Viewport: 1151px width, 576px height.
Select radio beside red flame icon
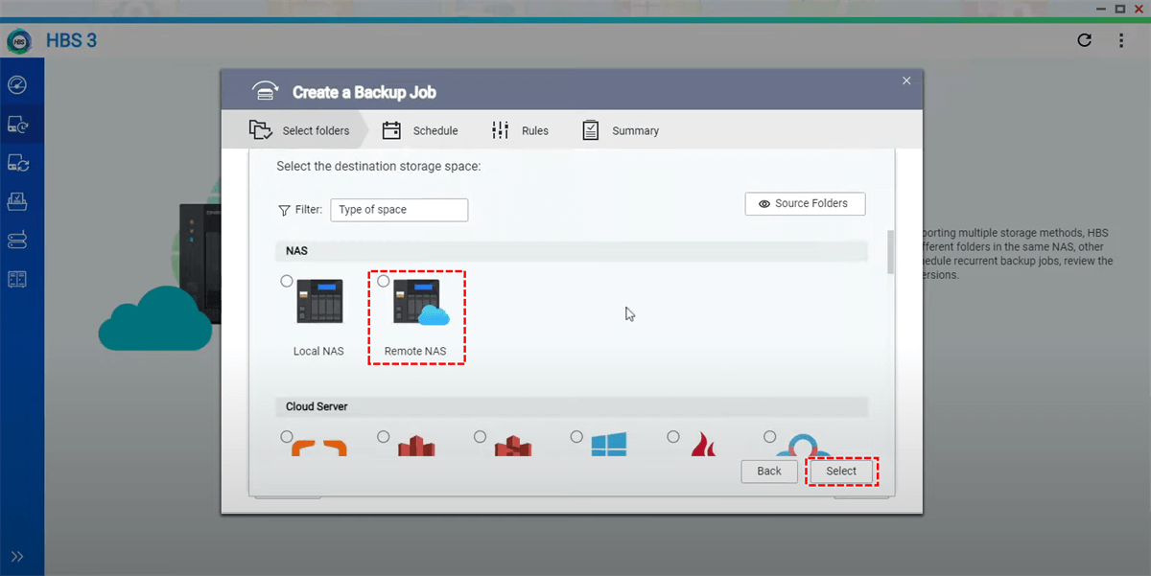click(673, 437)
